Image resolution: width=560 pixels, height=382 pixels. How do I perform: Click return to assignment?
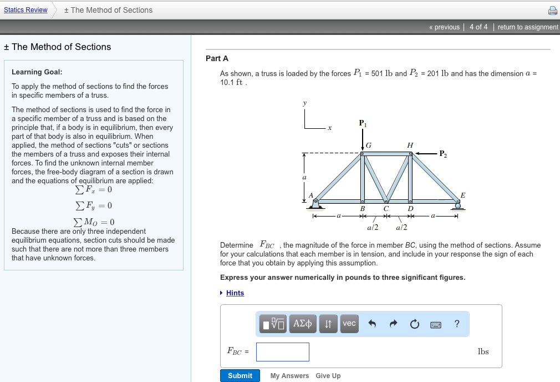pyautogui.click(x=527, y=27)
